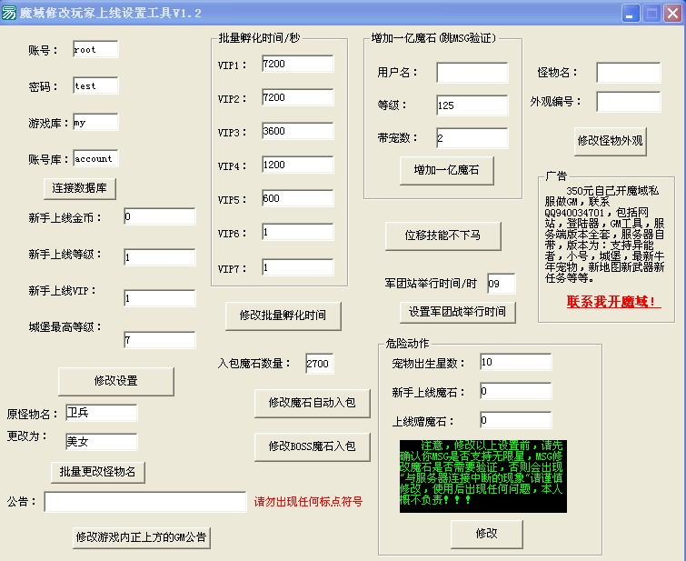Click 修改游戏内正上方的GM公告 button

[x=142, y=537]
